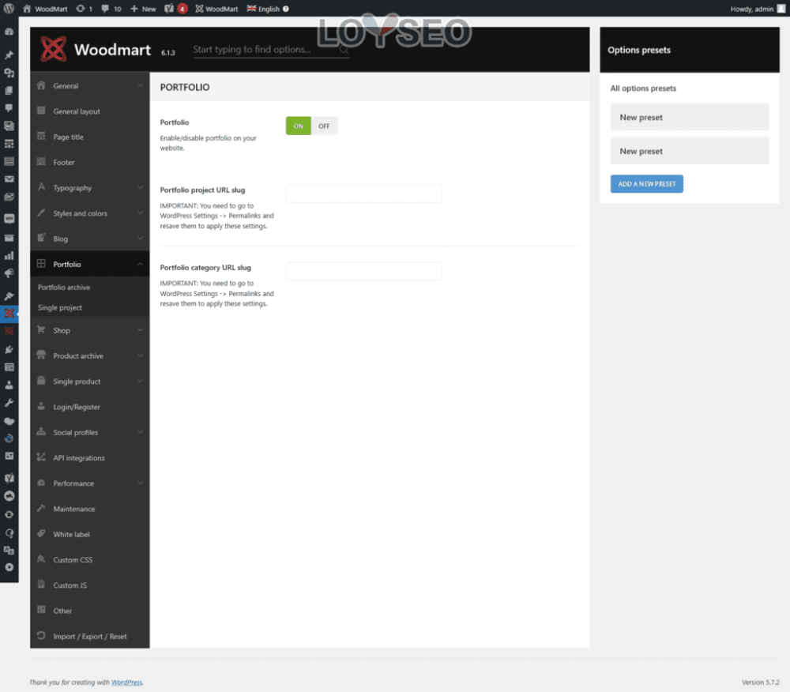Open the English language switcher
790x692 pixels.
point(264,9)
